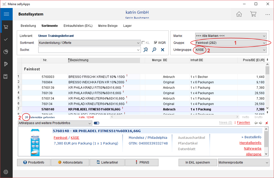Click the home icon in header
This screenshot has height=178, width=274.
239,14
